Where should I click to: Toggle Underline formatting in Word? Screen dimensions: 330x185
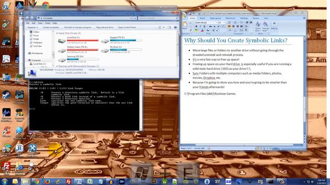[204, 26]
